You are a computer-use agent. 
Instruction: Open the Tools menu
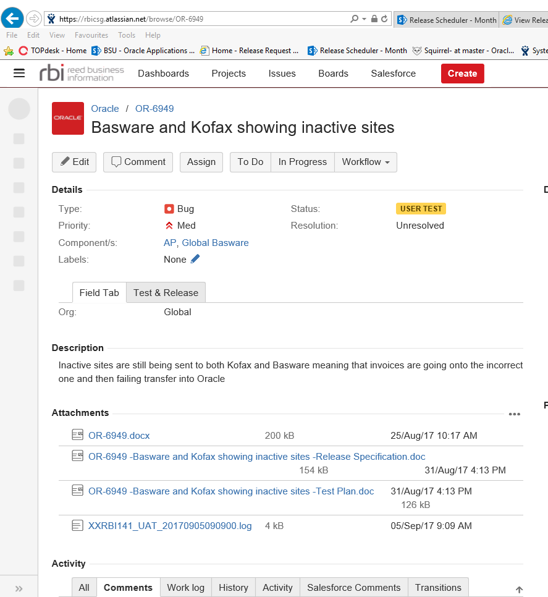coord(127,35)
